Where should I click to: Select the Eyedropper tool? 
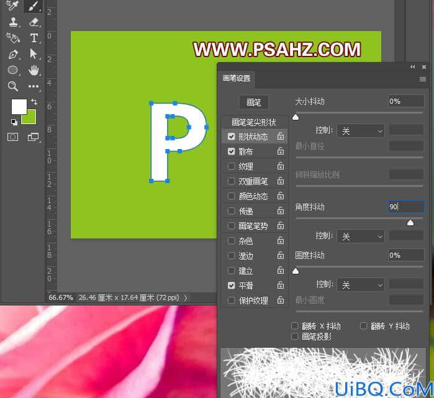point(13,6)
